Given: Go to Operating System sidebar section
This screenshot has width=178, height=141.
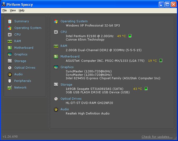Looking at the screenshot, I should (x=28, y=28).
